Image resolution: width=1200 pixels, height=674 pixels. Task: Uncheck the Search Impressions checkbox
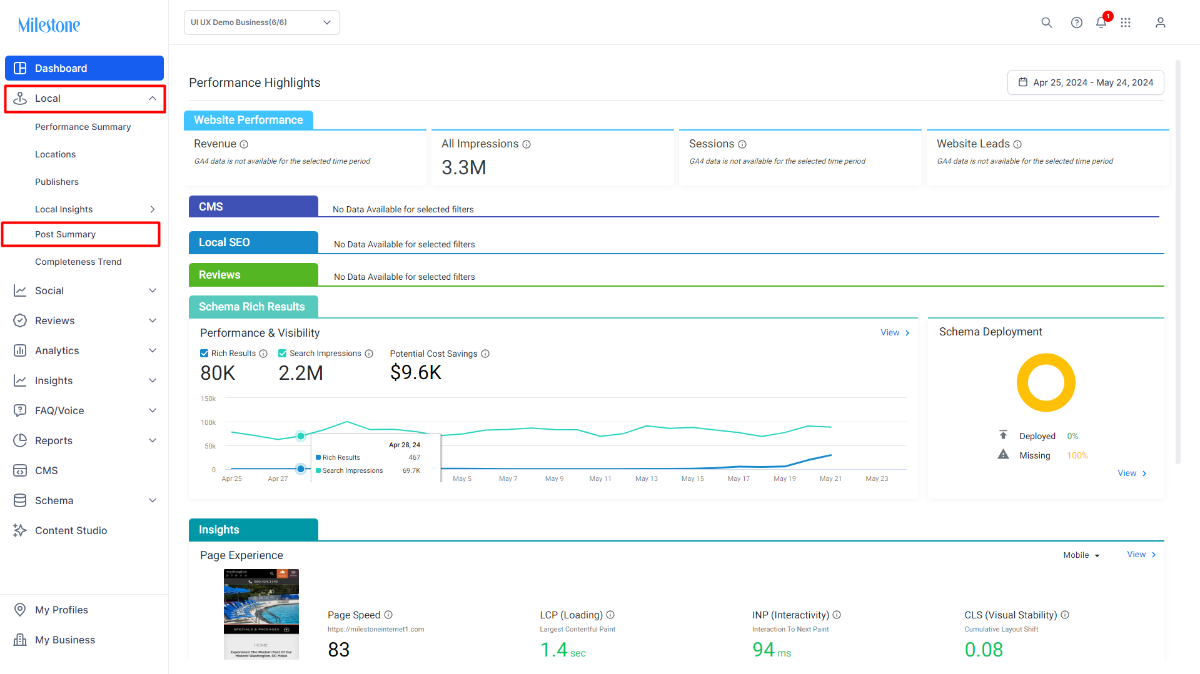(283, 354)
